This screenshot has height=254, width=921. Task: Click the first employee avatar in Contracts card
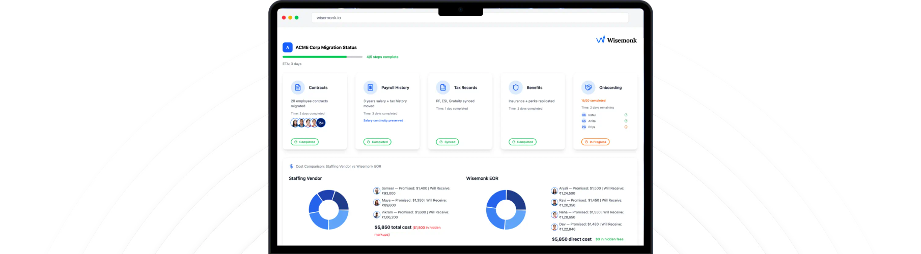[x=295, y=122]
